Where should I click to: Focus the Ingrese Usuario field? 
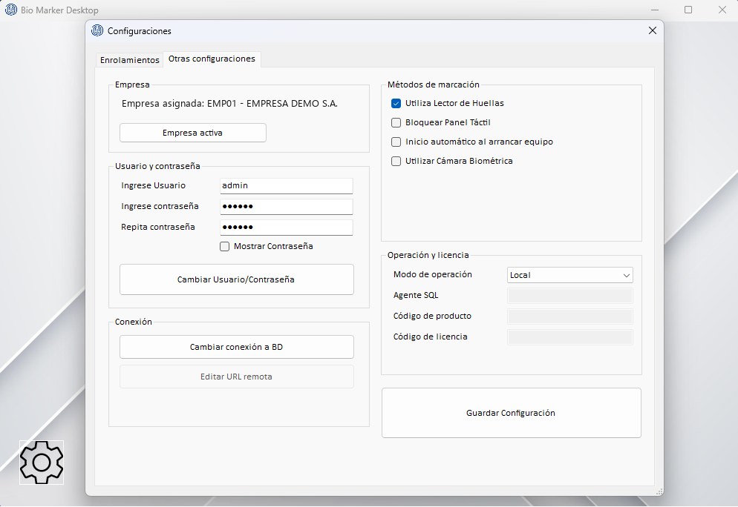[286, 186]
